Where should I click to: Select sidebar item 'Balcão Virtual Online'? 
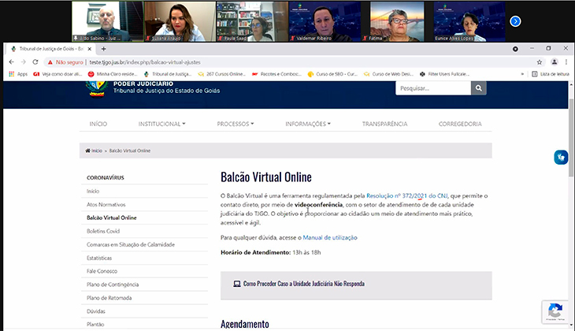coord(112,218)
